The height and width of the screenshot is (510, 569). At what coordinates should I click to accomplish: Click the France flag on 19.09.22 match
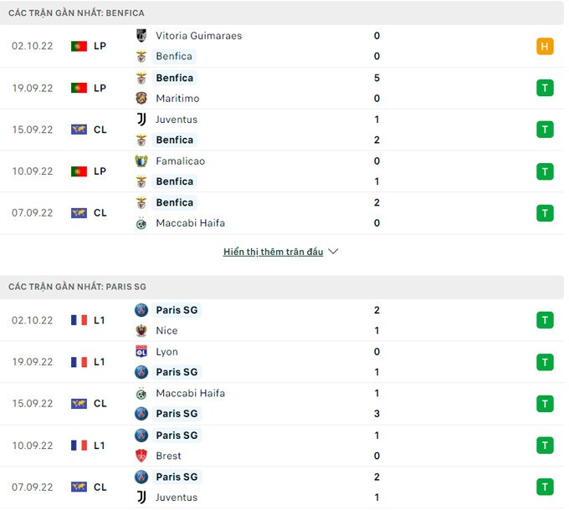(x=79, y=362)
